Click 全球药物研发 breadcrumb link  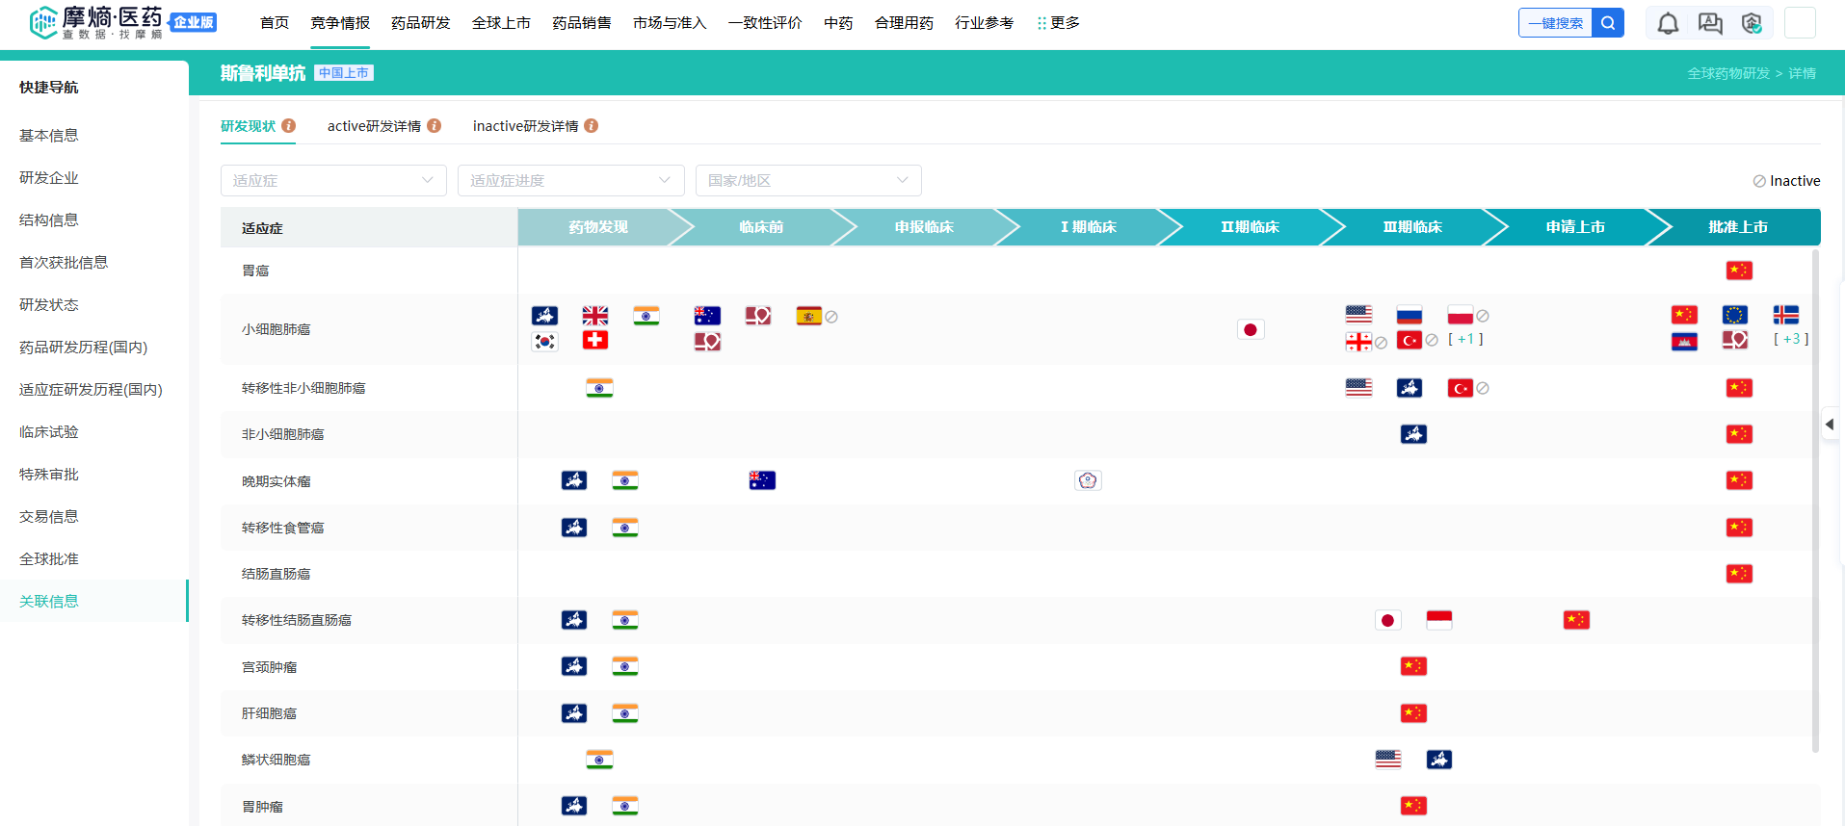coord(1727,73)
